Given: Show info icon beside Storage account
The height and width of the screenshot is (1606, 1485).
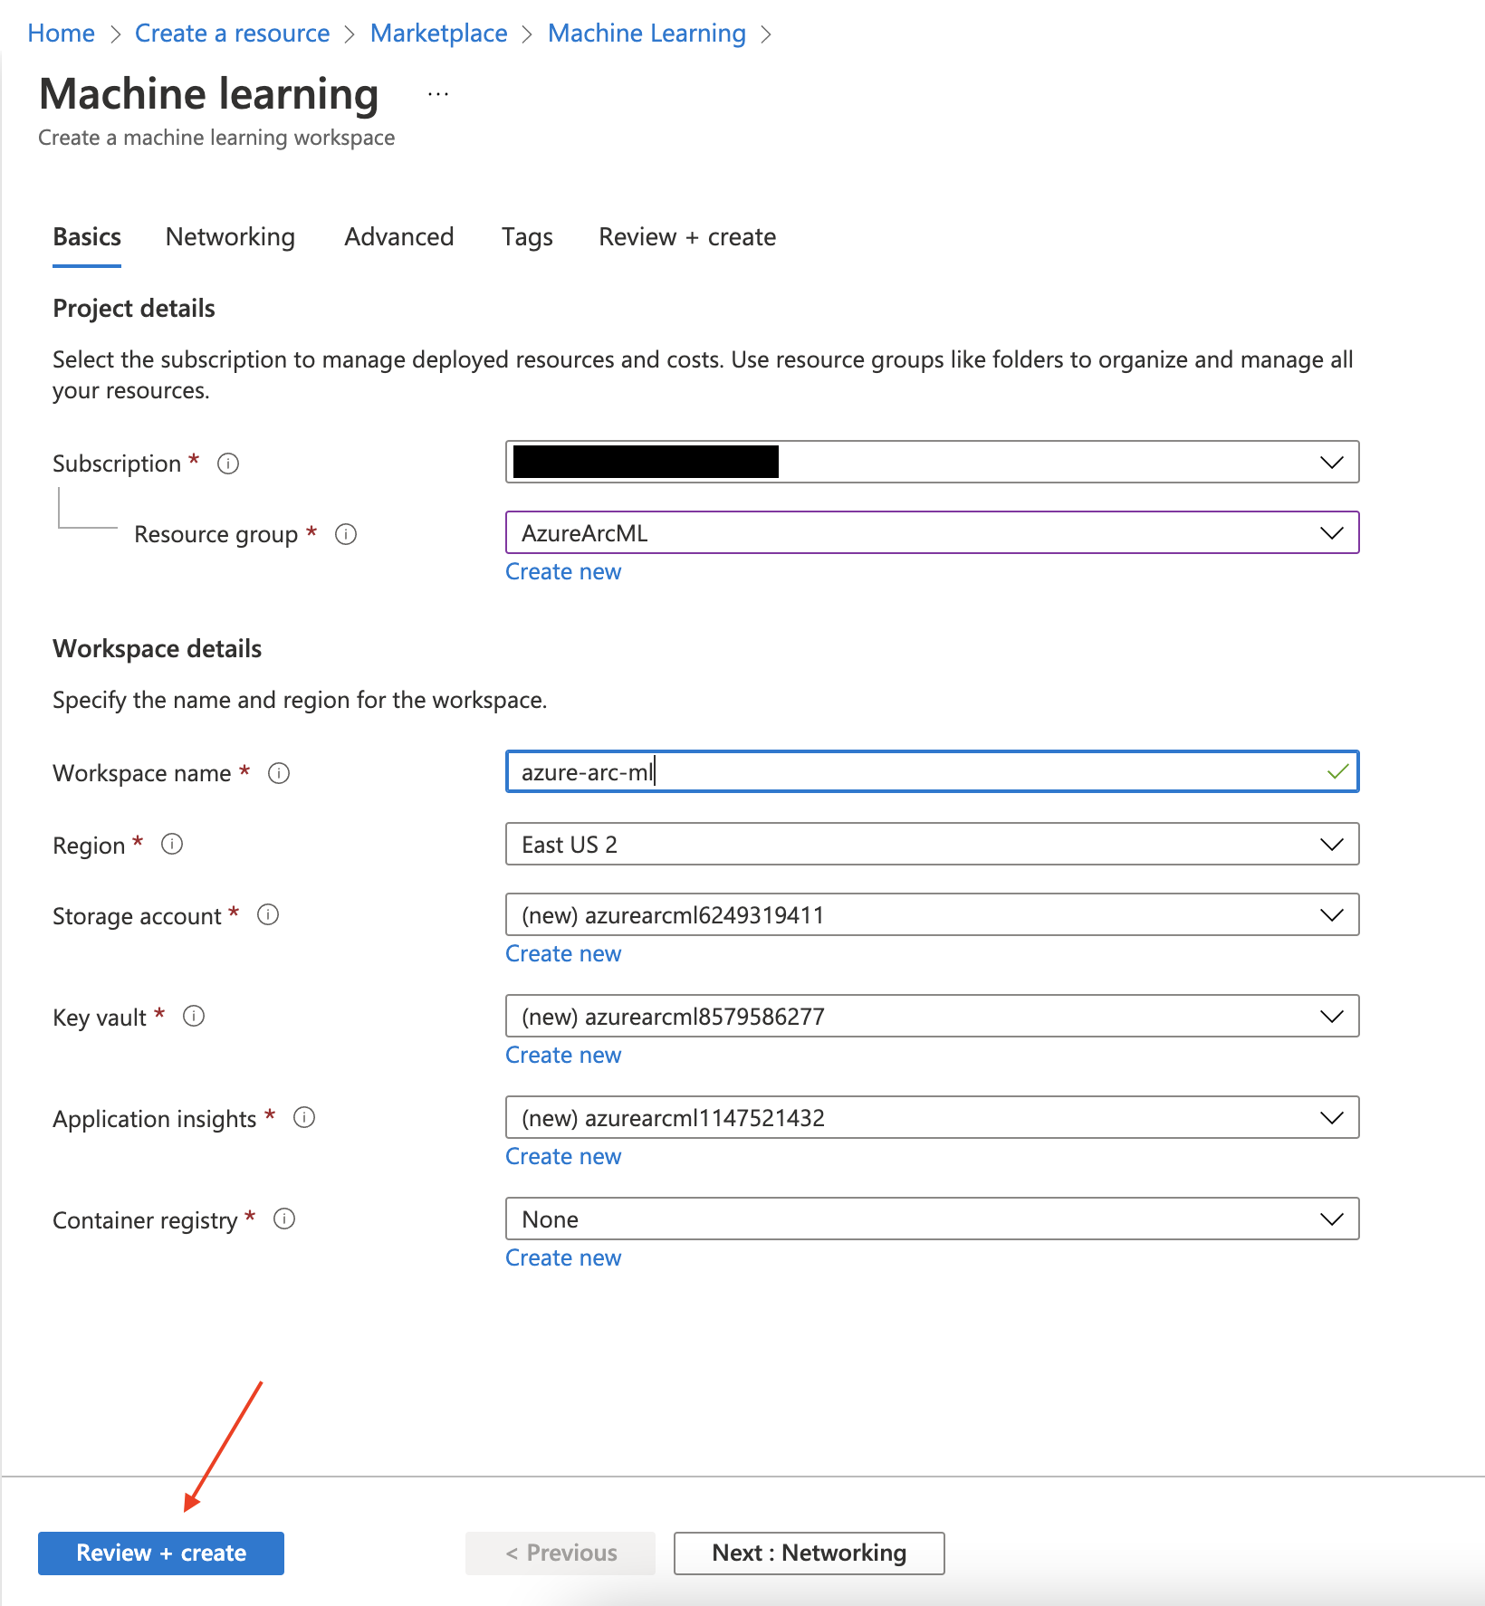Looking at the screenshot, I should click(268, 914).
